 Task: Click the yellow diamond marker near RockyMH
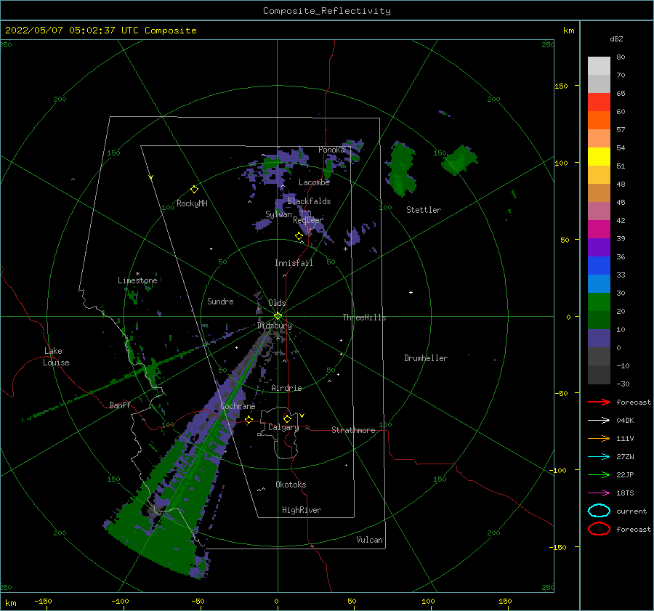[x=194, y=190]
